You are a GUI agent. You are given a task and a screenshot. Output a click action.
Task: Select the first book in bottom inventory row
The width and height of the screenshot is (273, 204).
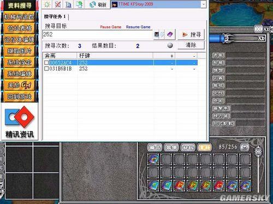[x=153, y=186]
